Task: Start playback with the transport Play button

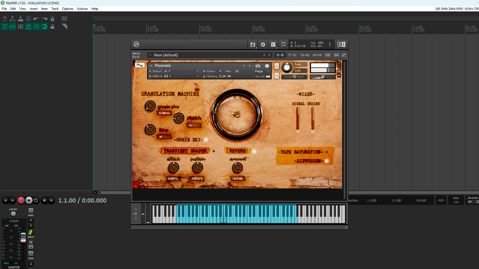Action: [x=29, y=200]
